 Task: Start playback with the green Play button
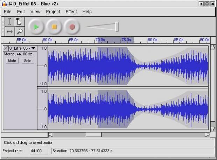36,27
